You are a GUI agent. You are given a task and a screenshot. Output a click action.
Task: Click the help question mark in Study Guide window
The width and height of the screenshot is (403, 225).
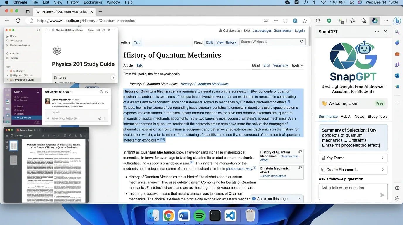113,77
